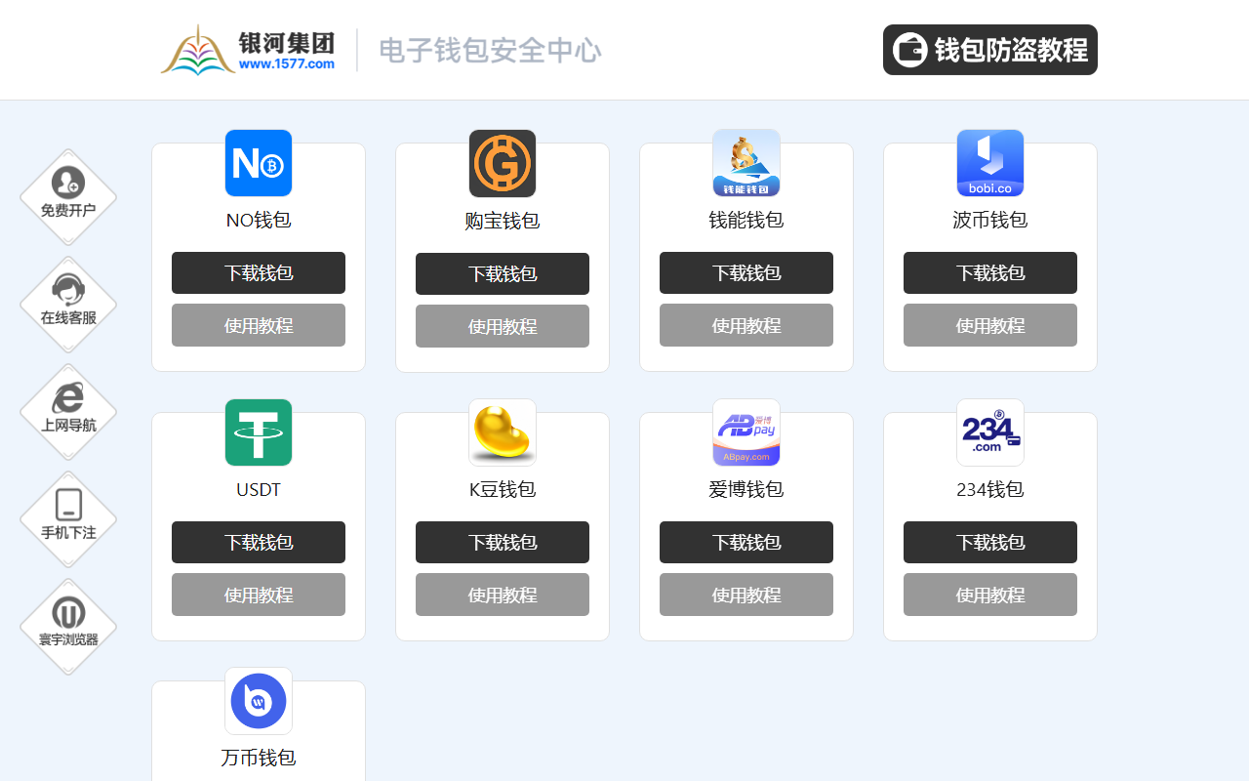Click the K豆钱包 golden bean icon
Screen dimensions: 1249x781
pyautogui.click(x=503, y=432)
